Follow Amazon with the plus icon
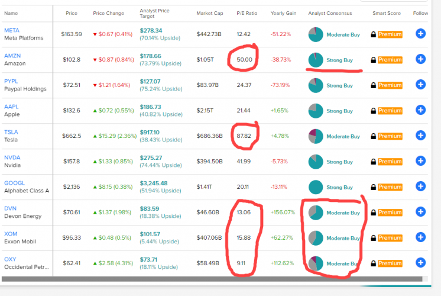 (420, 59)
